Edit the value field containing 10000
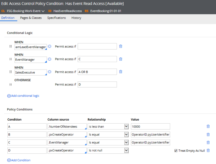This screenshot has width=216, height=164. point(151,127)
